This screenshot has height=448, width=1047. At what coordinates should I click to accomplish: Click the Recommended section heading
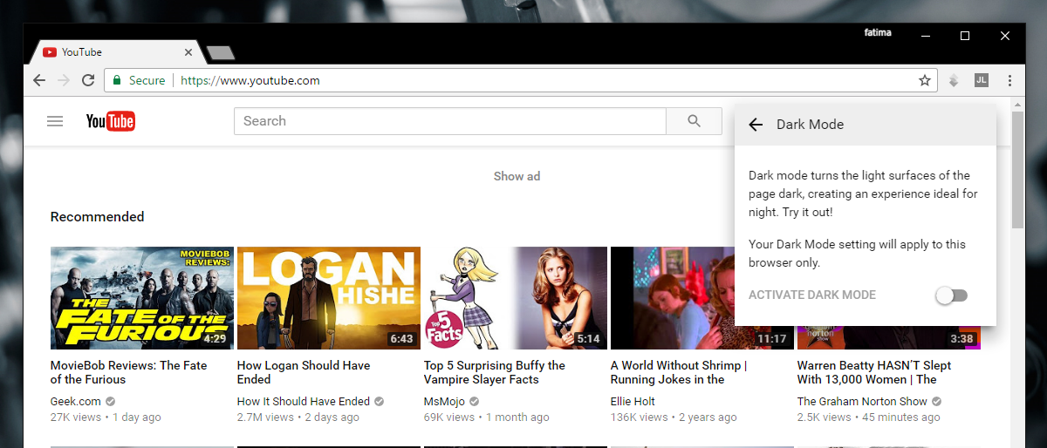point(98,217)
